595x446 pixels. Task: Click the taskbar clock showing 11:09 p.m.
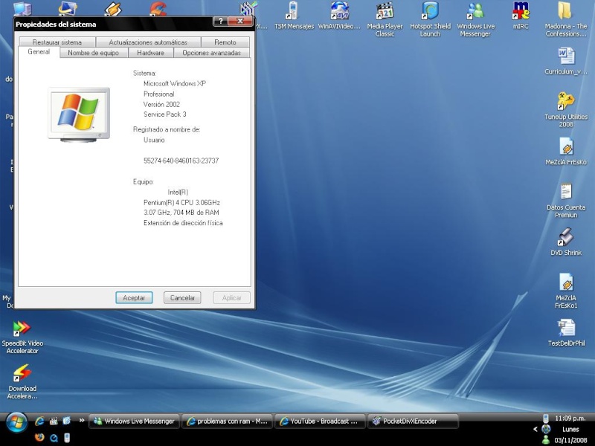point(570,418)
